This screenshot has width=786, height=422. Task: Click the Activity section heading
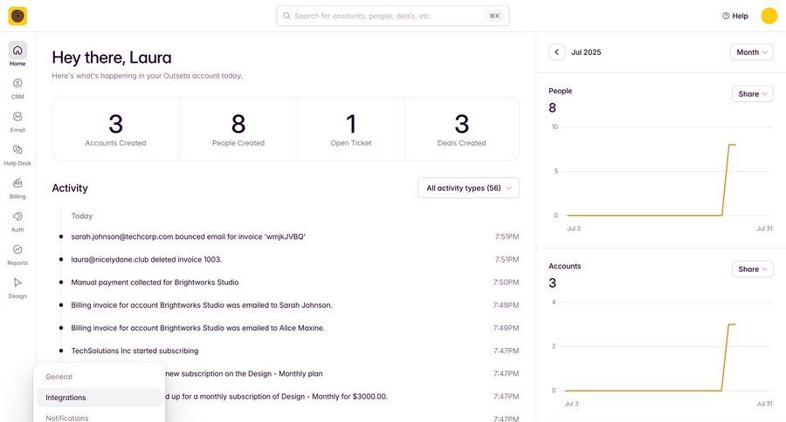(x=70, y=188)
